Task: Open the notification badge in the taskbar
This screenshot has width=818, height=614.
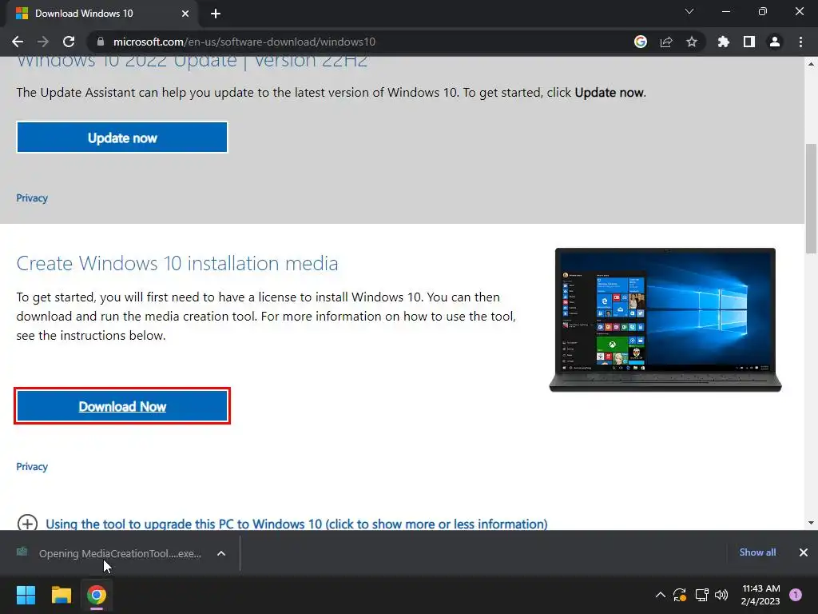Action: click(796, 595)
